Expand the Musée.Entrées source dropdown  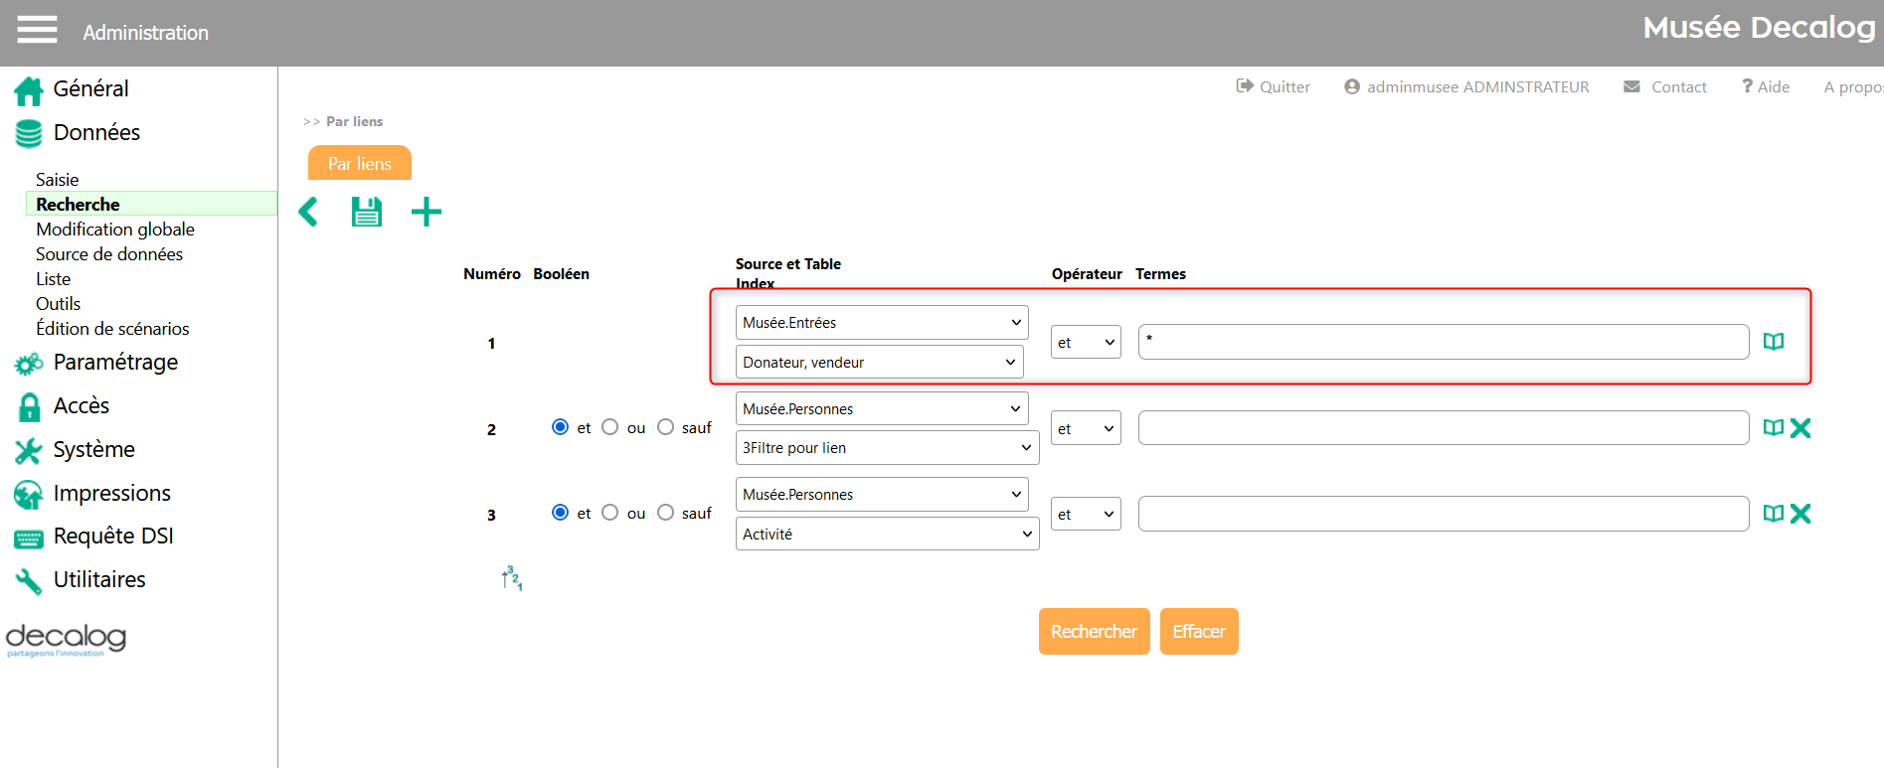point(882,323)
